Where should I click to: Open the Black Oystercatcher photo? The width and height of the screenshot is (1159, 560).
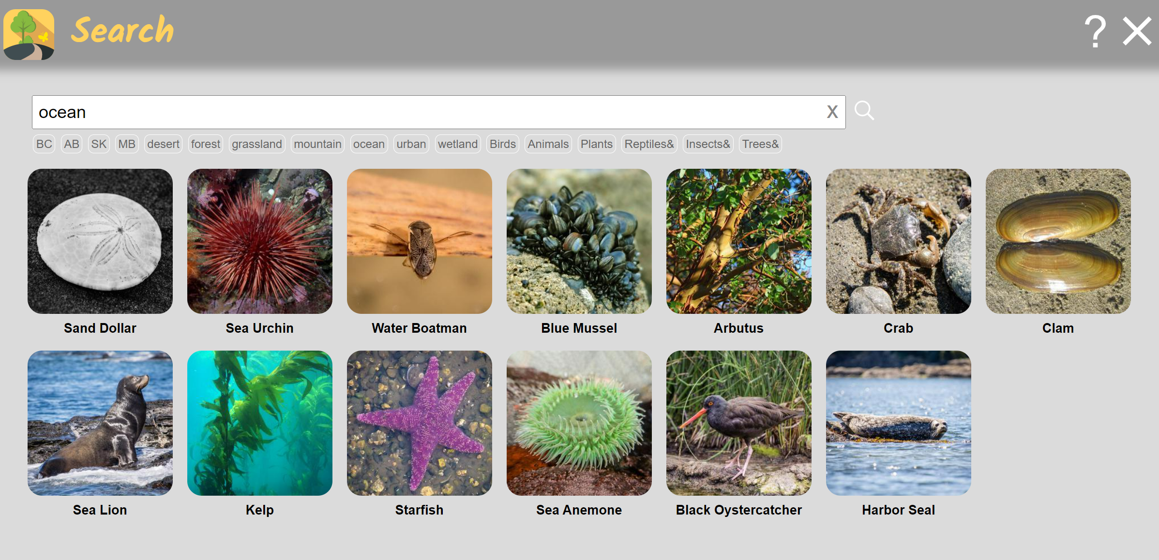[739, 423]
